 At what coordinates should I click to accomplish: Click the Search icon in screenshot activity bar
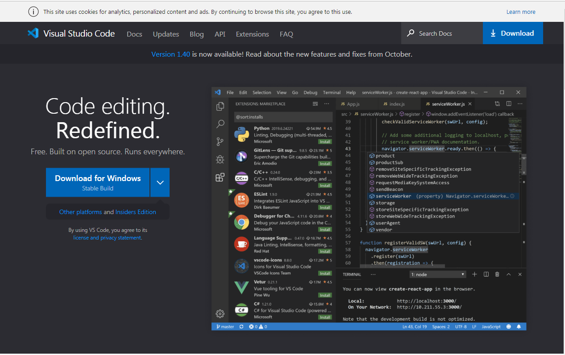(220, 124)
